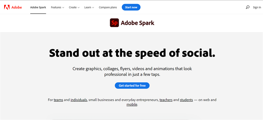
Task: Expand the Features dropdown menu
Action: (x=58, y=7)
